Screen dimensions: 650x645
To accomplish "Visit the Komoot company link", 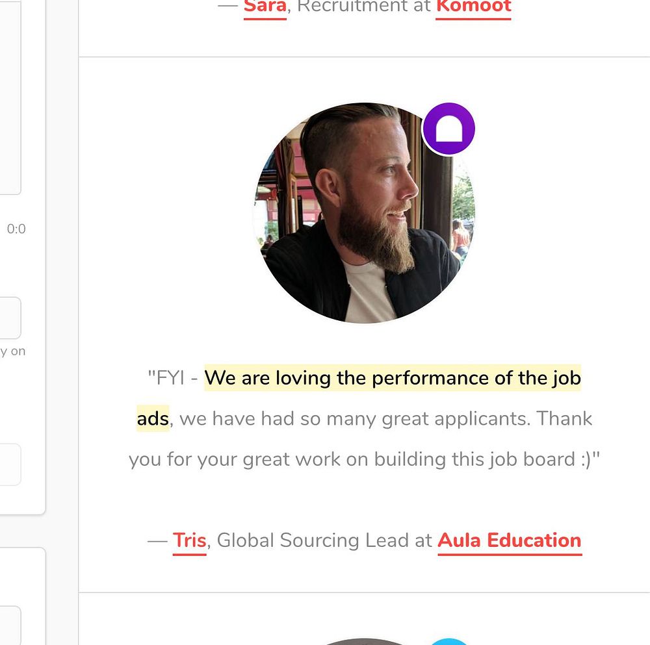I will 473,6.
